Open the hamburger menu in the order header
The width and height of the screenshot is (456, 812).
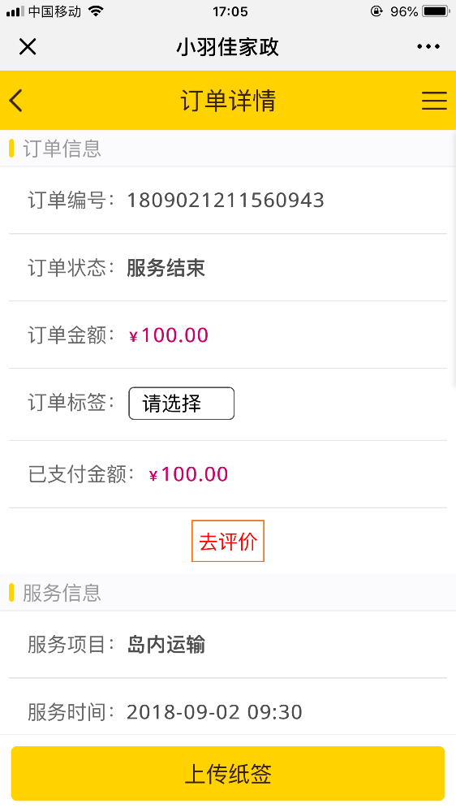434,101
